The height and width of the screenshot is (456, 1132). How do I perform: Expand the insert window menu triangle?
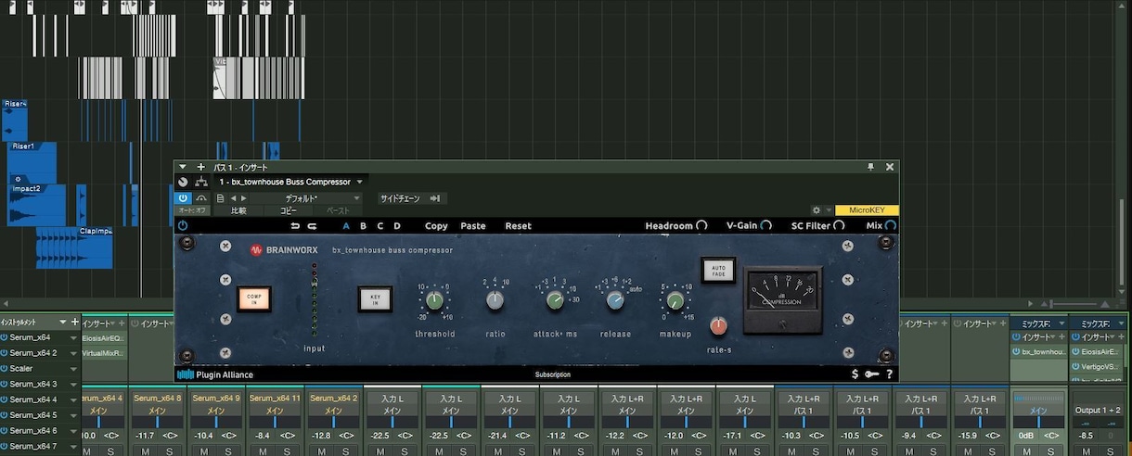[183, 167]
